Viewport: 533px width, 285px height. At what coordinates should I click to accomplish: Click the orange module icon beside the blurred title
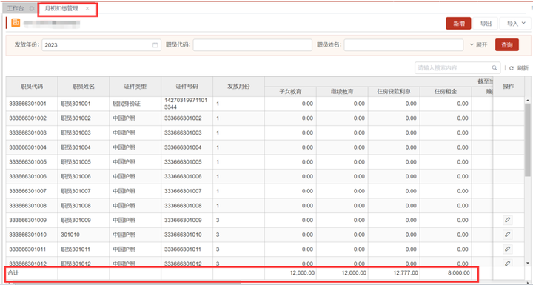coord(16,23)
